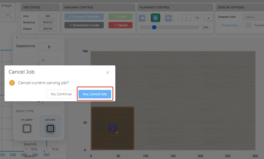Click the 1x playback speed indicator
Viewport: 264px width, 159px height.
click(x=197, y=18)
